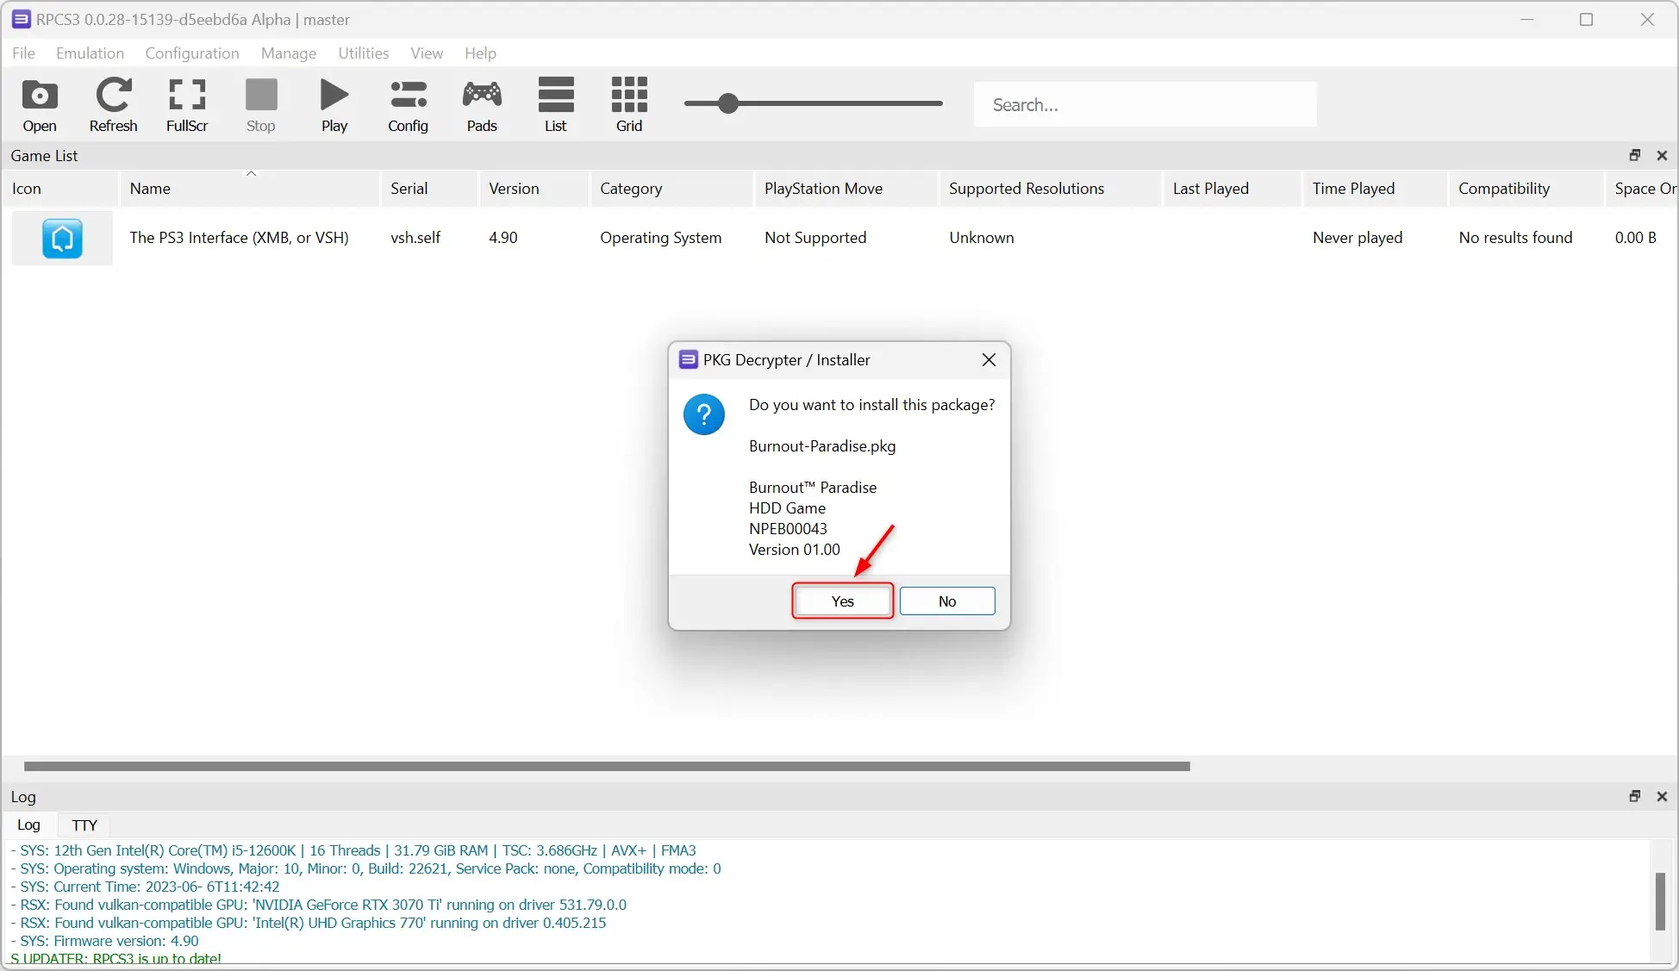The width and height of the screenshot is (1679, 971).
Task: Click the RPCS3 app icon in title bar
Action: click(x=21, y=19)
